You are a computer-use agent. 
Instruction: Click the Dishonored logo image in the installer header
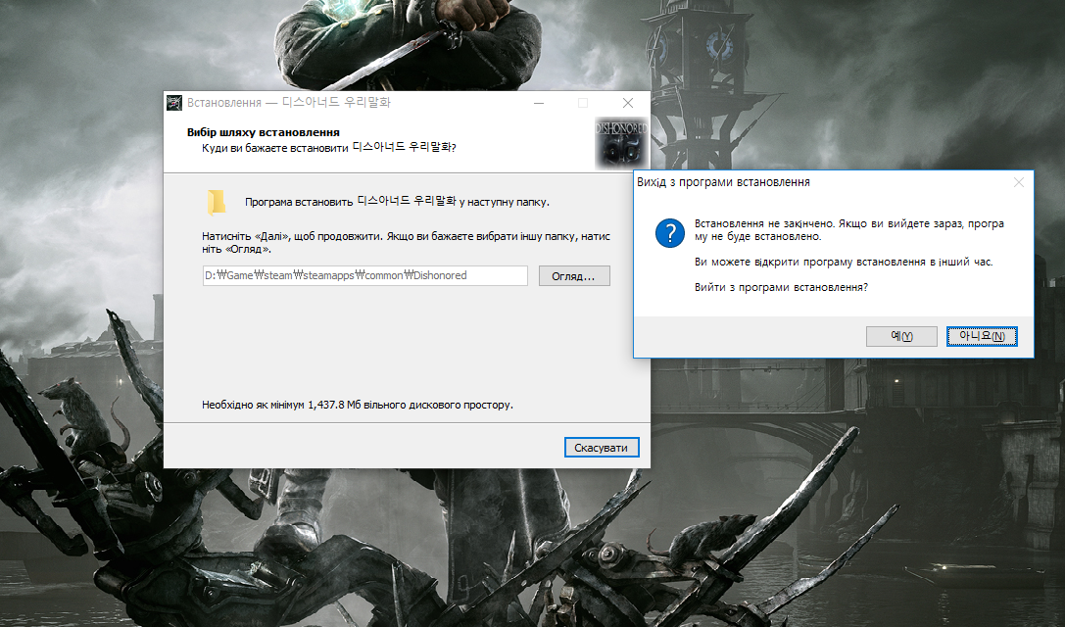[620, 143]
